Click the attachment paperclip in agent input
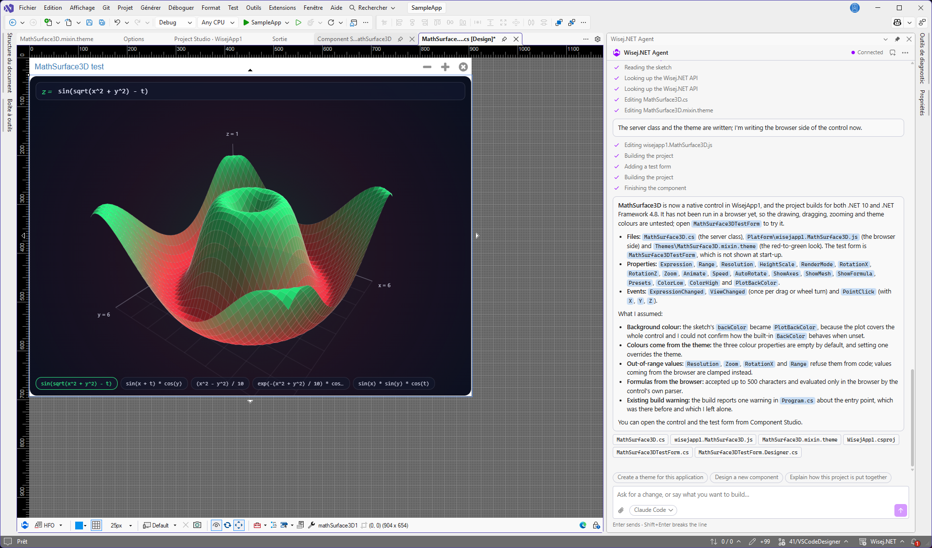 pos(621,510)
